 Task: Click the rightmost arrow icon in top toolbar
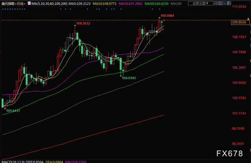pos(229,3)
